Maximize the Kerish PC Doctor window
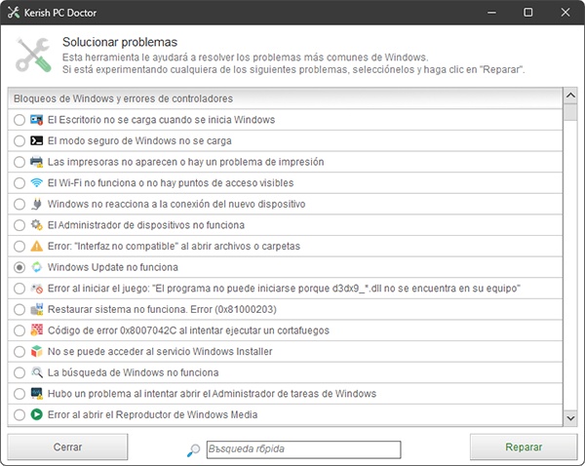 527,13
